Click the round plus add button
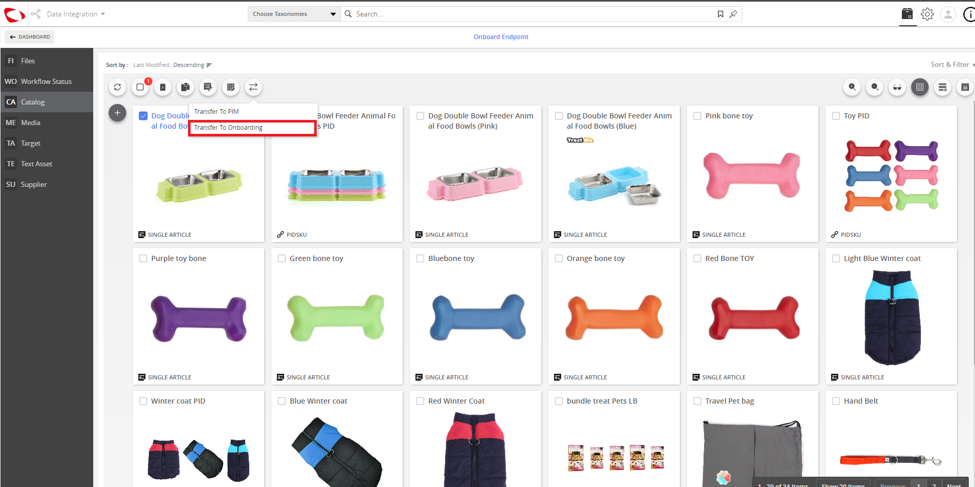Image resolution: width=975 pixels, height=487 pixels. tap(117, 113)
